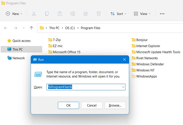This screenshot has height=125, width=183.
Task: Open the View dropdown menu
Action: [x=142, y=14]
